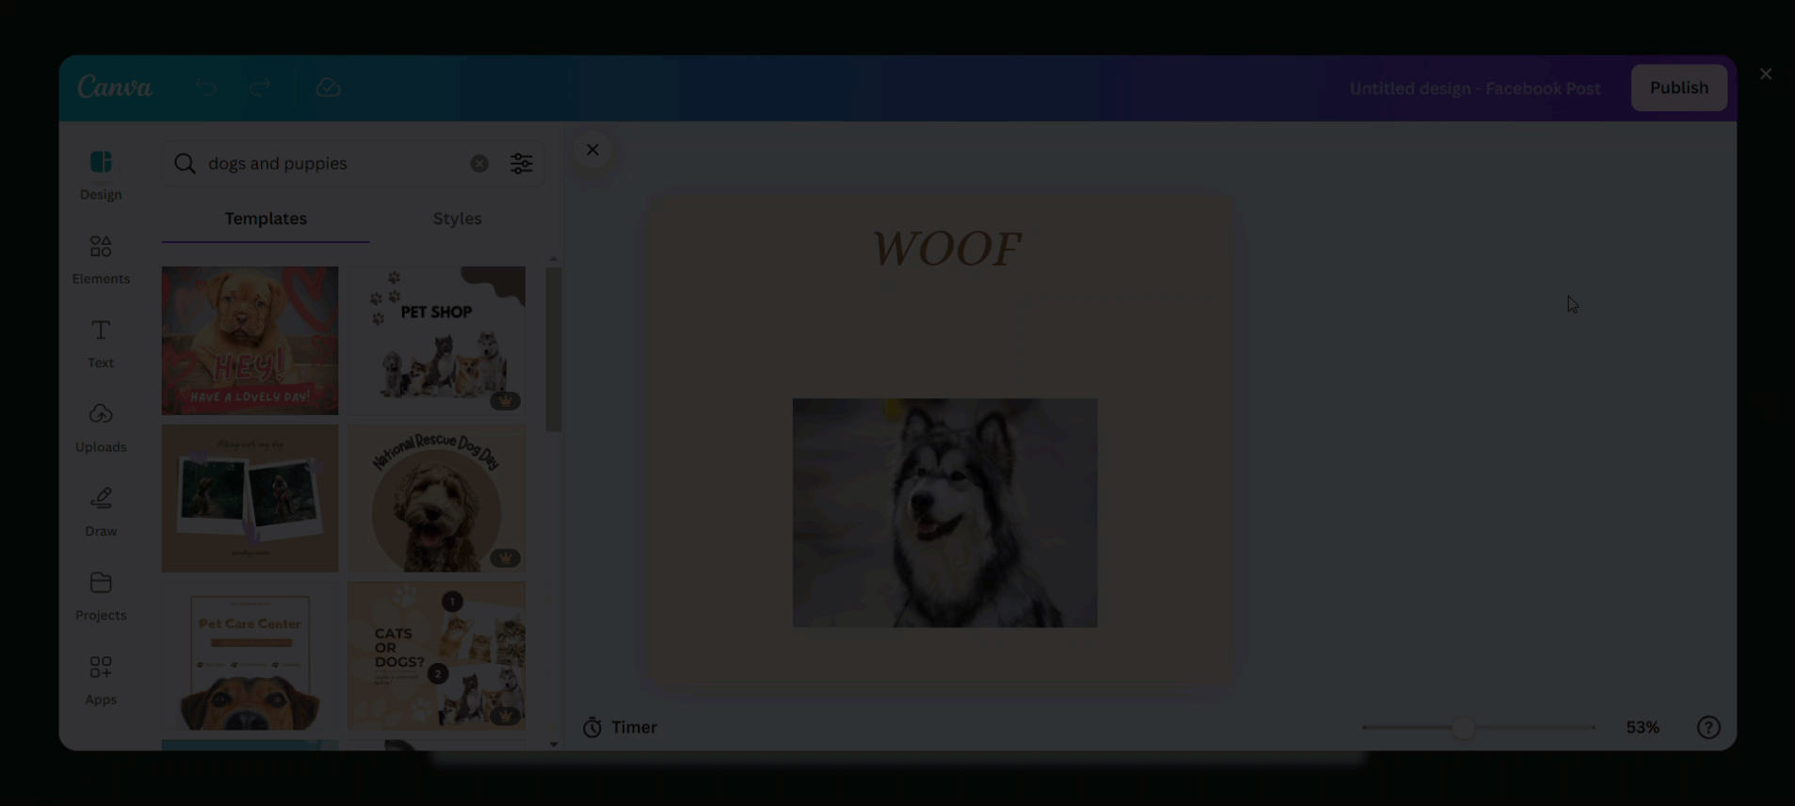Open the Apps panel in sidebar
The height and width of the screenshot is (806, 1795).
101,680
